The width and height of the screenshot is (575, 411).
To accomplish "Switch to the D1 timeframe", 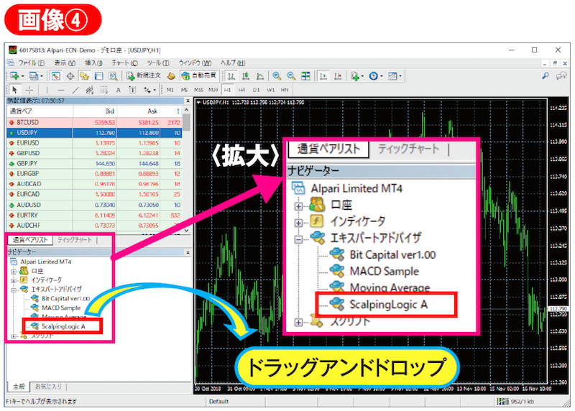I will click(x=256, y=90).
